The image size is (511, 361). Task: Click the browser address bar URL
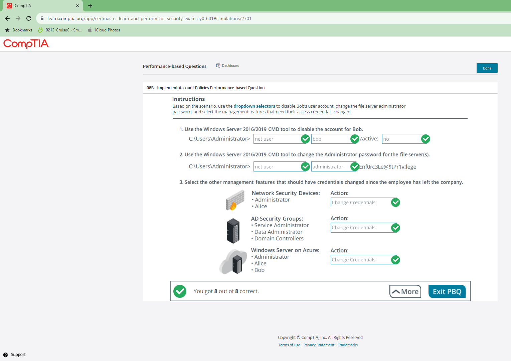[x=149, y=18]
